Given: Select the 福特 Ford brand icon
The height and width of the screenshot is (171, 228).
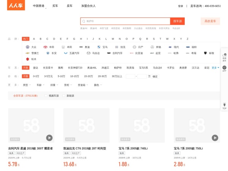Looking at the screenshot, I should pyautogui.click(x=188, y=47).
